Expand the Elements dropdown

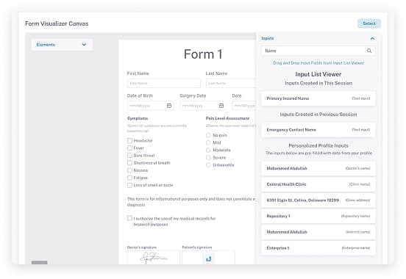[62, 45]
